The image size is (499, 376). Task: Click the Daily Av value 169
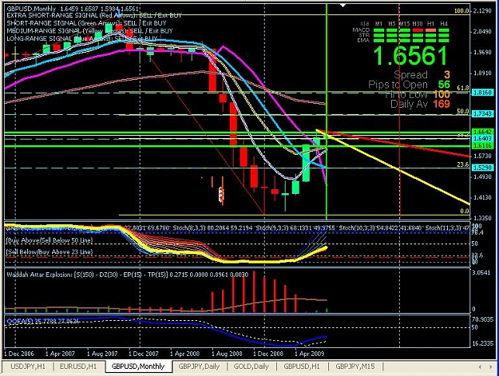click(x=442, y=104)
